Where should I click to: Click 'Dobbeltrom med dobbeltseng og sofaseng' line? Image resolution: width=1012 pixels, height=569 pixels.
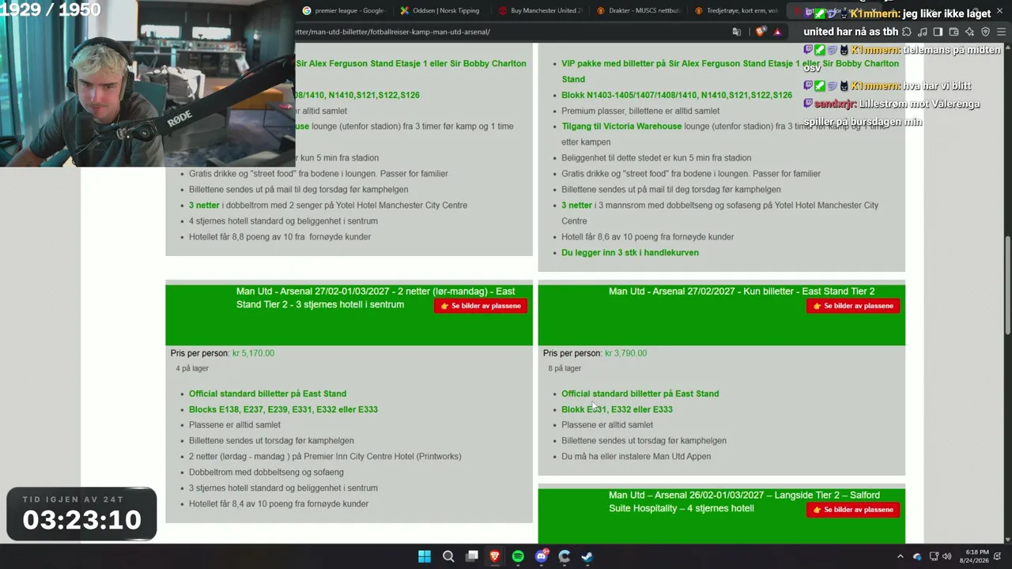[266, 473]
